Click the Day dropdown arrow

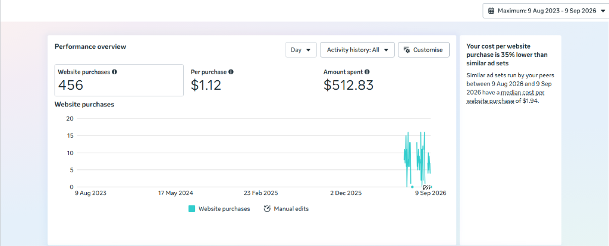pos(309,50)
